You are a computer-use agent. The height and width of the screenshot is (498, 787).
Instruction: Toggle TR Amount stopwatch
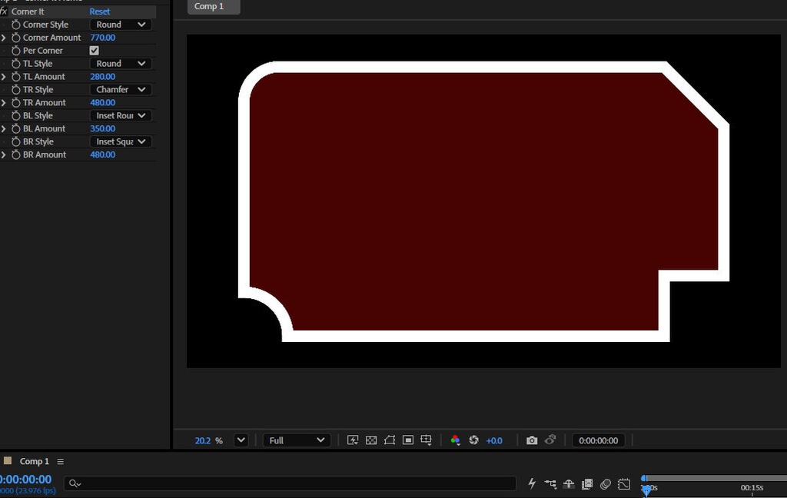[x=16, y=103]
